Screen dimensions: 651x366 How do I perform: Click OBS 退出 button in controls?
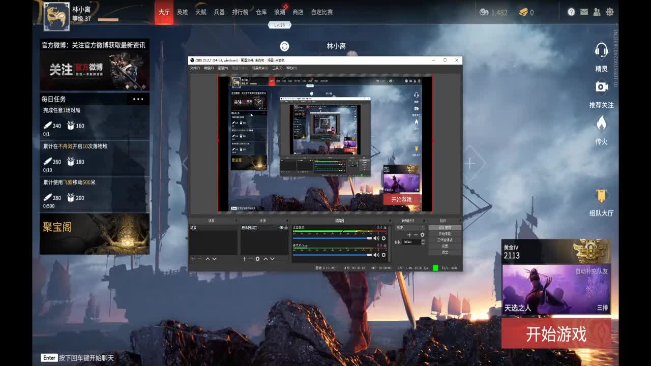coord(445,252)
